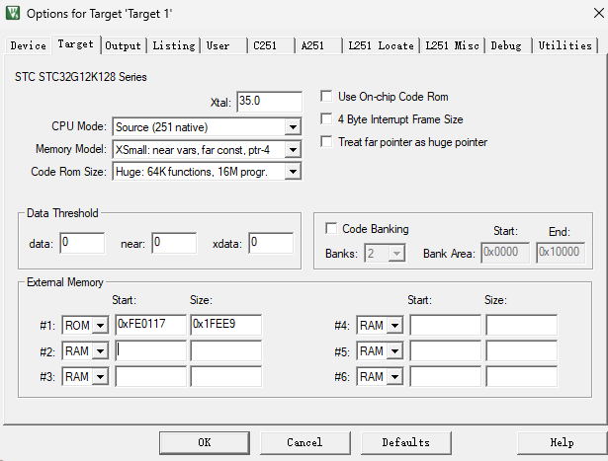Image resolution: width=608 pixels, height=461 pixels.
Task: Enable the Code Banking checkbox
Action: point(331,228)
